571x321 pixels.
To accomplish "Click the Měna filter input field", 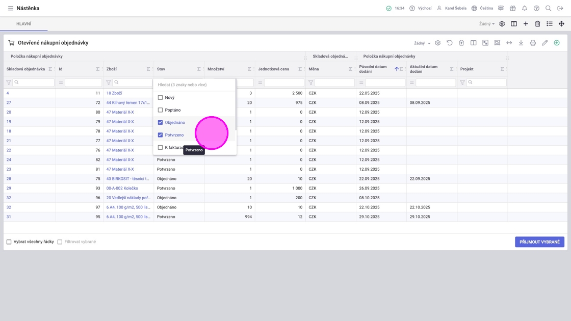I will coord(334,83).
